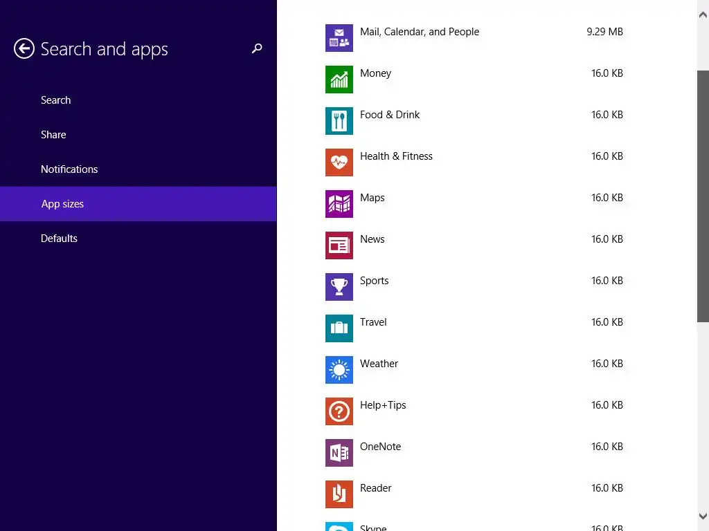
Task: Click the back arrow beside Search and apps
Action: 24,48
